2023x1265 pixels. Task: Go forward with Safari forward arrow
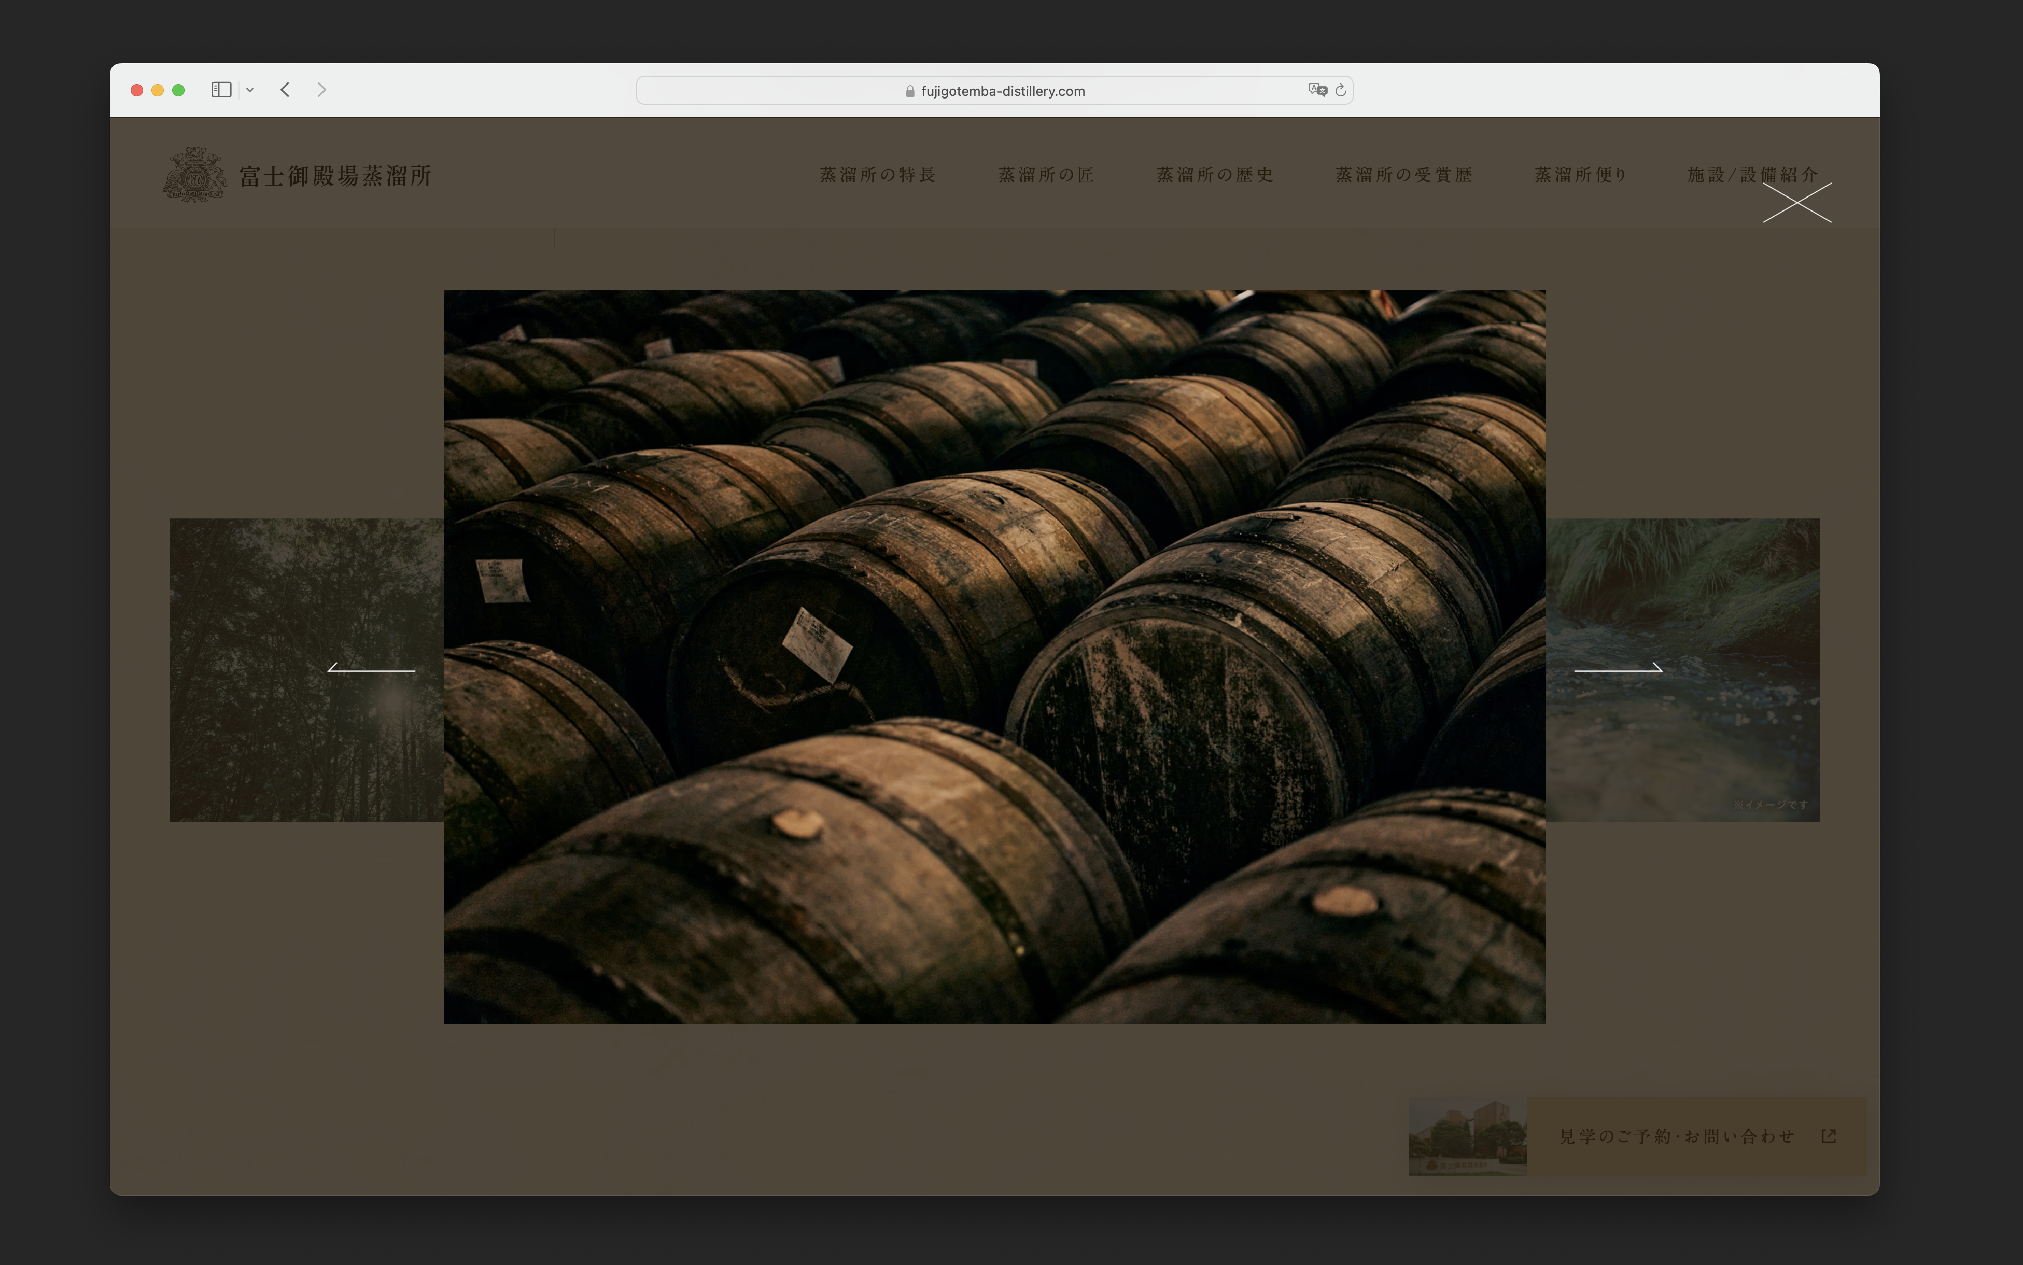click(x=321, y=90)
